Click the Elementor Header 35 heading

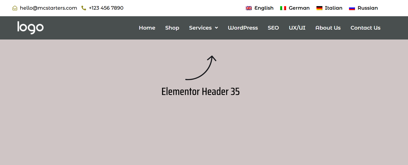[201, 92]
